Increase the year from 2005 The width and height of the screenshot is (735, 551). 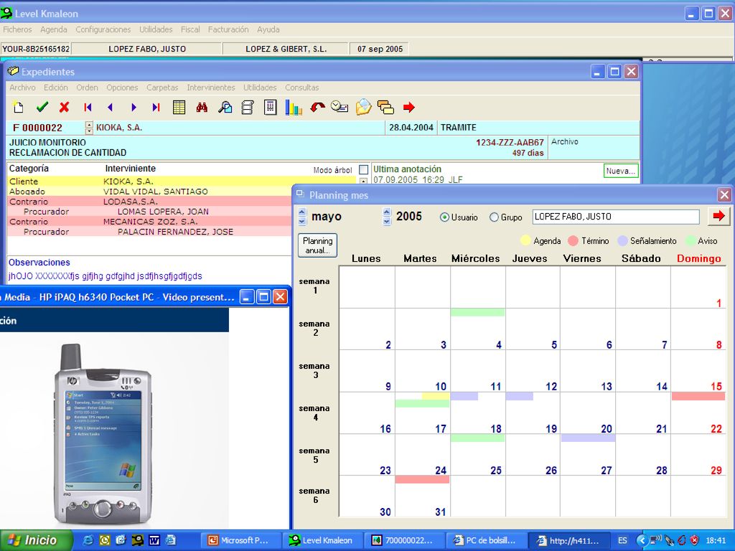pyautogui.click(x=387, y=212)
